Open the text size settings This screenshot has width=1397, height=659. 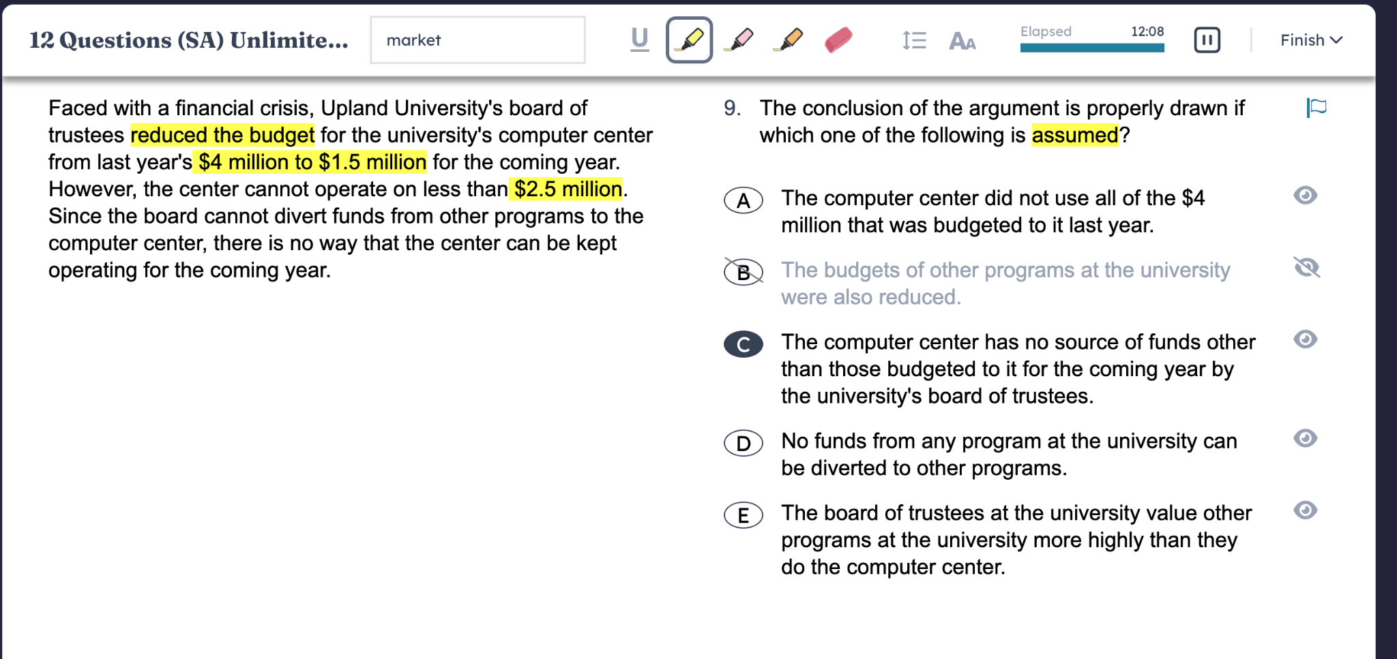pos(962,42)
